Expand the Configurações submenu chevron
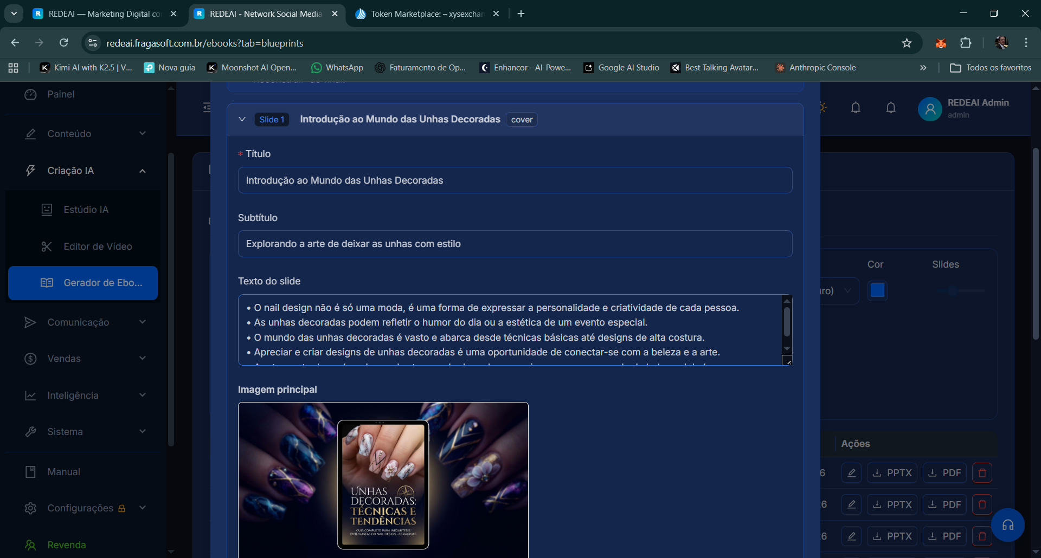 [x=143, y=508]
